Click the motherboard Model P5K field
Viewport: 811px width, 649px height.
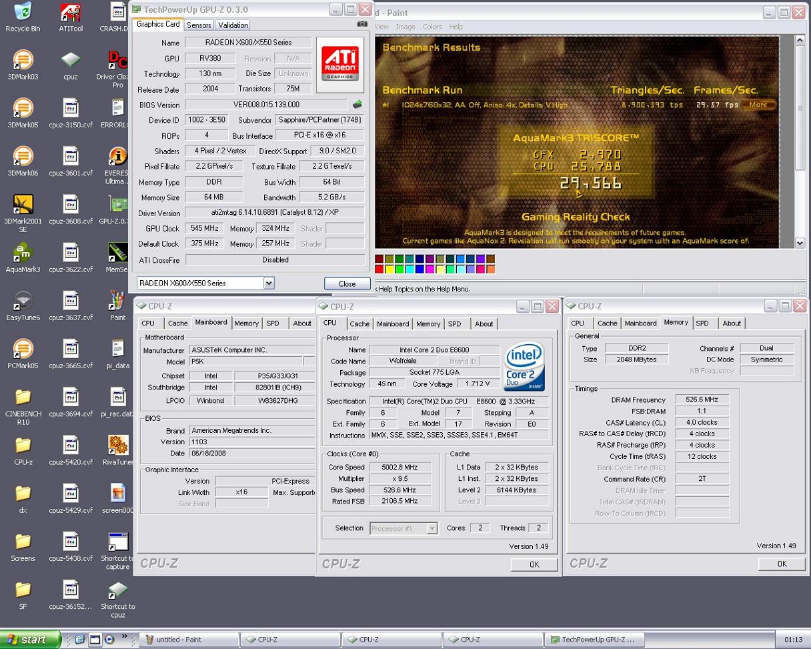tap(245, 362)
